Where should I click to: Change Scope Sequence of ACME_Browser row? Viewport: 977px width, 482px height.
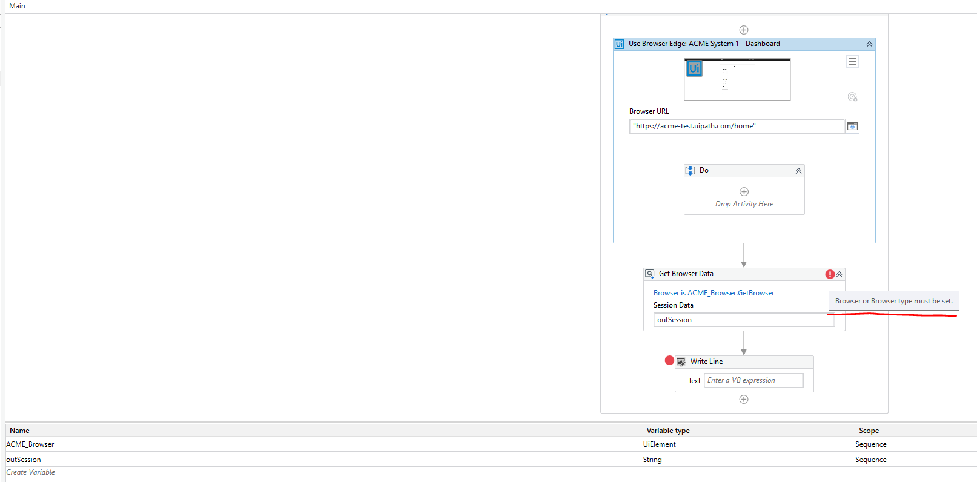coord(916,444)
